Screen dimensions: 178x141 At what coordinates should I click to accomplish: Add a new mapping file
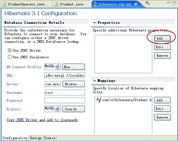(162, 100)
